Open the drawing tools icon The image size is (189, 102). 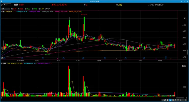pos(175,100)
